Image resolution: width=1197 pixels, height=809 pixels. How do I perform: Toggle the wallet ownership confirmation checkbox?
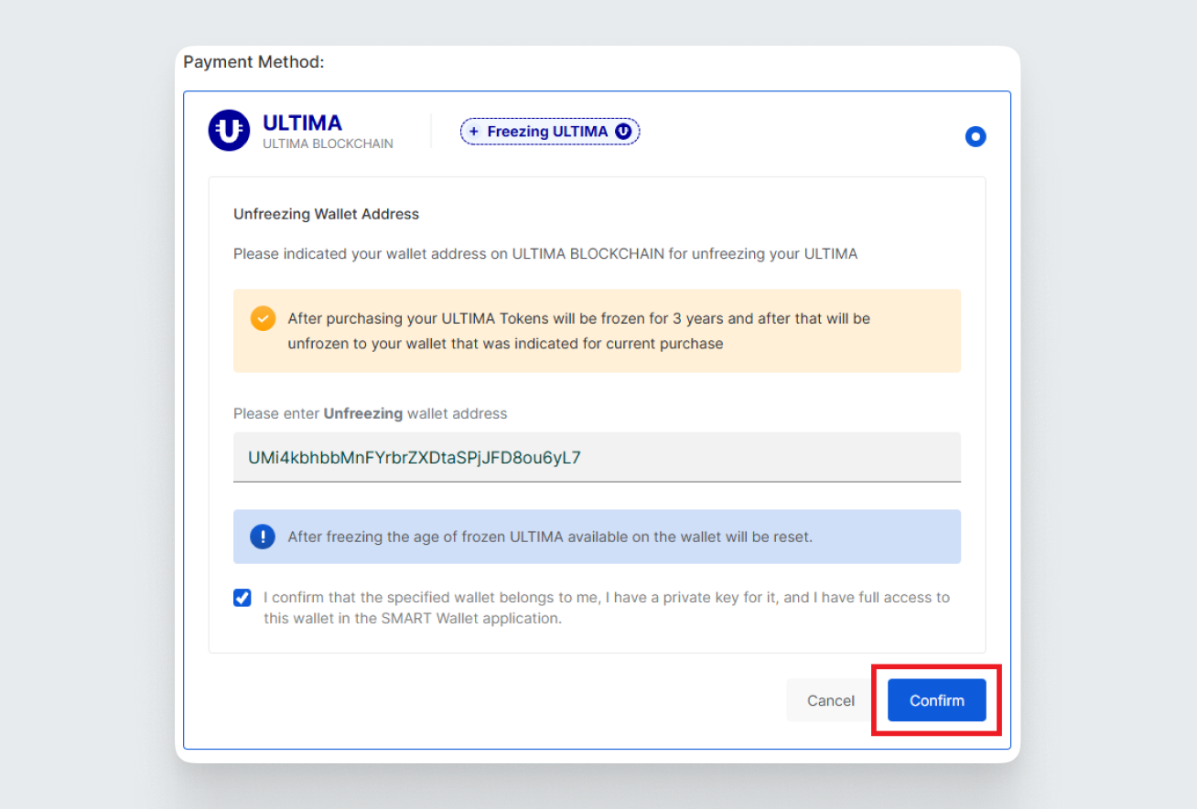[x=243, y=598]
